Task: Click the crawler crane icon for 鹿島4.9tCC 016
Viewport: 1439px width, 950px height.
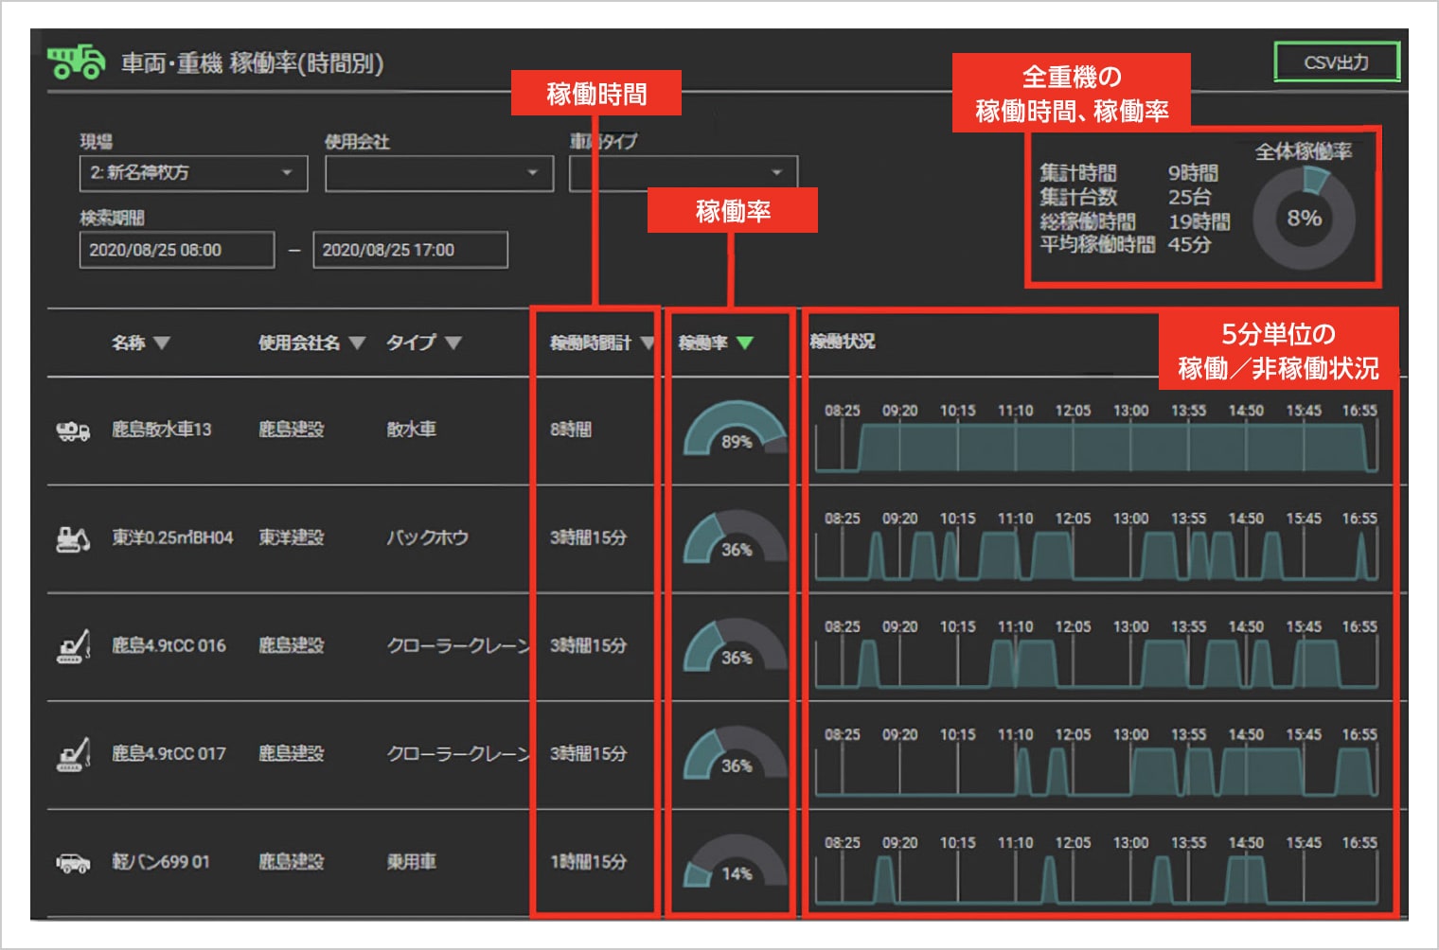Action: pyautogui.click(x=73, y=646)
